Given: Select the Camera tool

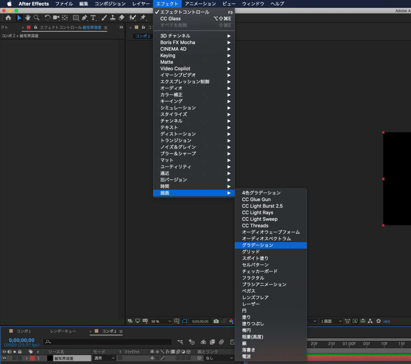Looking at the screenshot, I should 56,18.
